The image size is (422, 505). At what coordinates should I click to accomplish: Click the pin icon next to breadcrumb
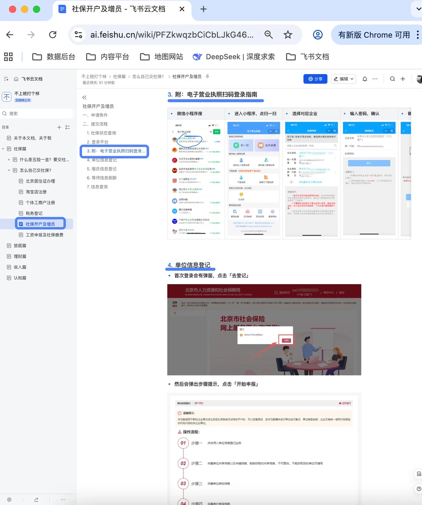(207, 76)
